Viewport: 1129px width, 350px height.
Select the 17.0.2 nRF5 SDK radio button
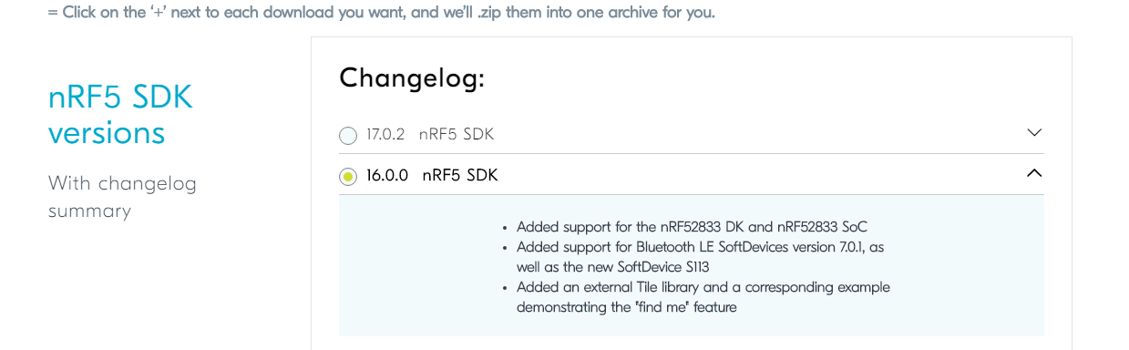[x=348, y=136]
